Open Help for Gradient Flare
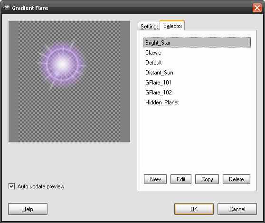 click(28, 209)
